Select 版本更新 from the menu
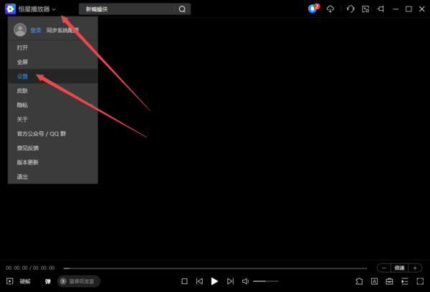 (52, 162)
